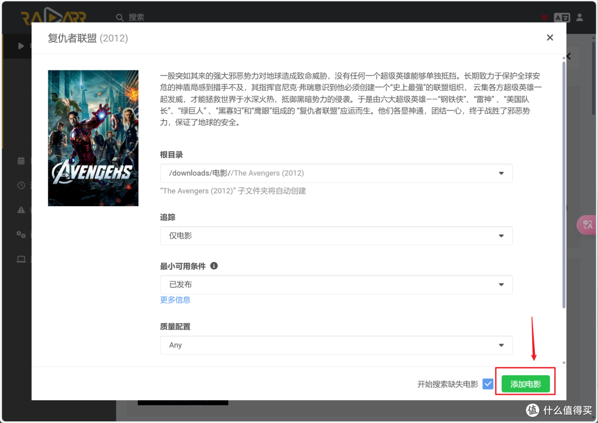Click the search magnifier icon in the header
The width and height of the screenshot is (598, 423).
coord(120,18)
